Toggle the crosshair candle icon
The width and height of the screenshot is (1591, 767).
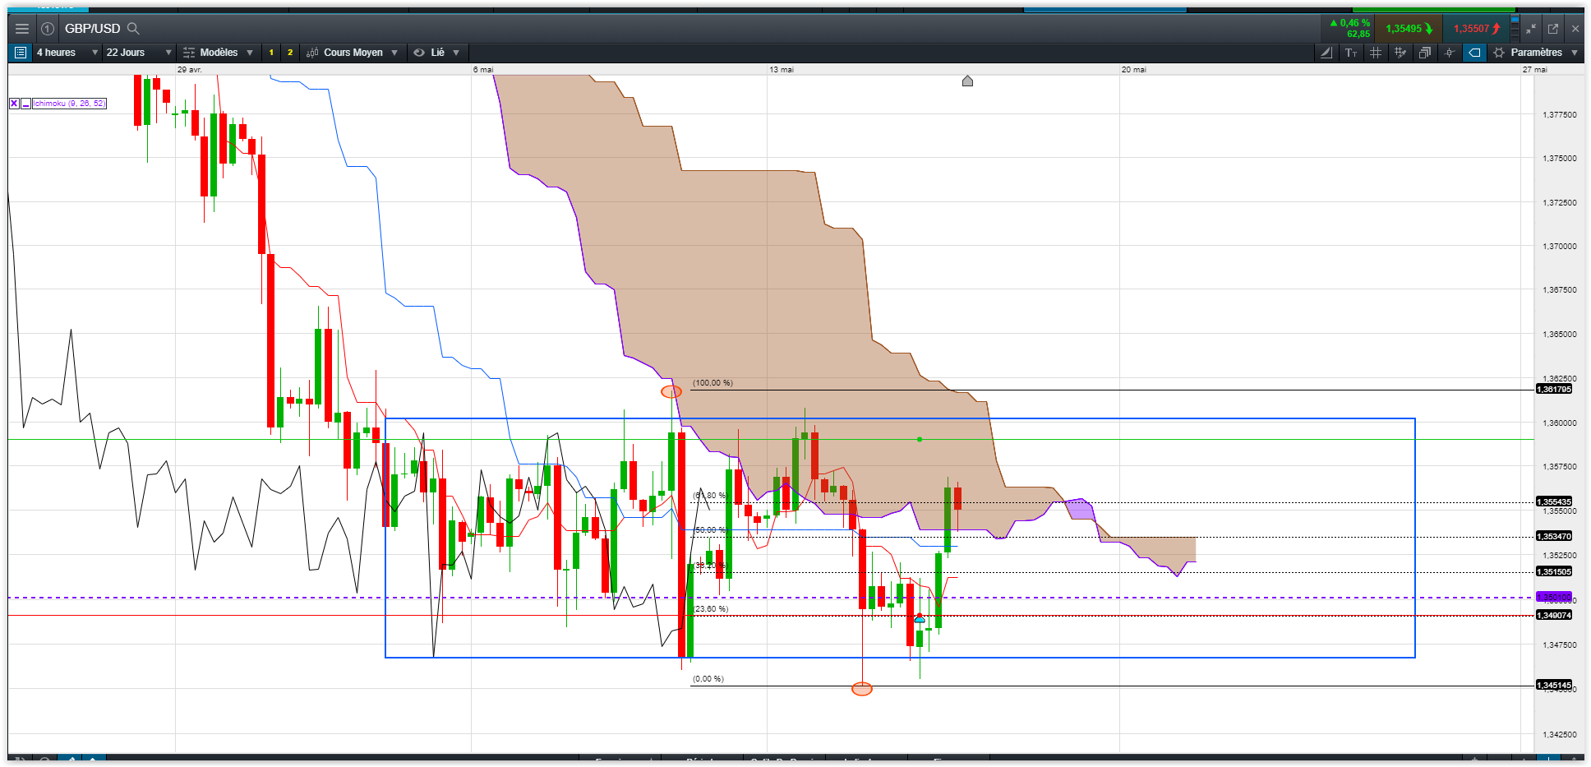pos(1450,53)
